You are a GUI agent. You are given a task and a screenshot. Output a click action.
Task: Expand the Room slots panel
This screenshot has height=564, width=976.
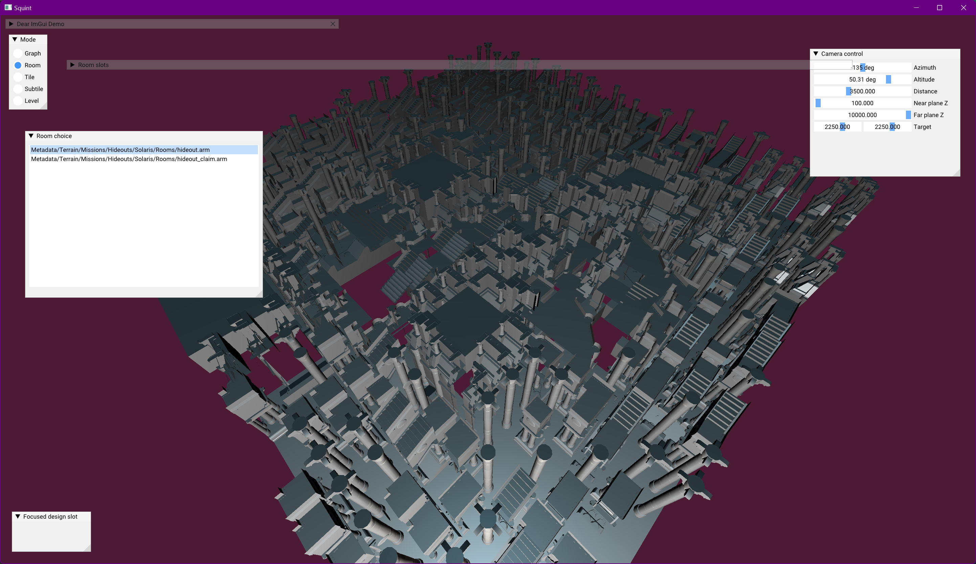(x=72, y=65)
